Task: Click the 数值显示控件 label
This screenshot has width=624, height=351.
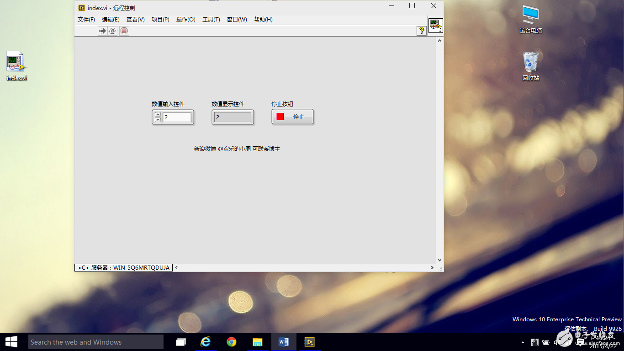Action: [228, 104]
